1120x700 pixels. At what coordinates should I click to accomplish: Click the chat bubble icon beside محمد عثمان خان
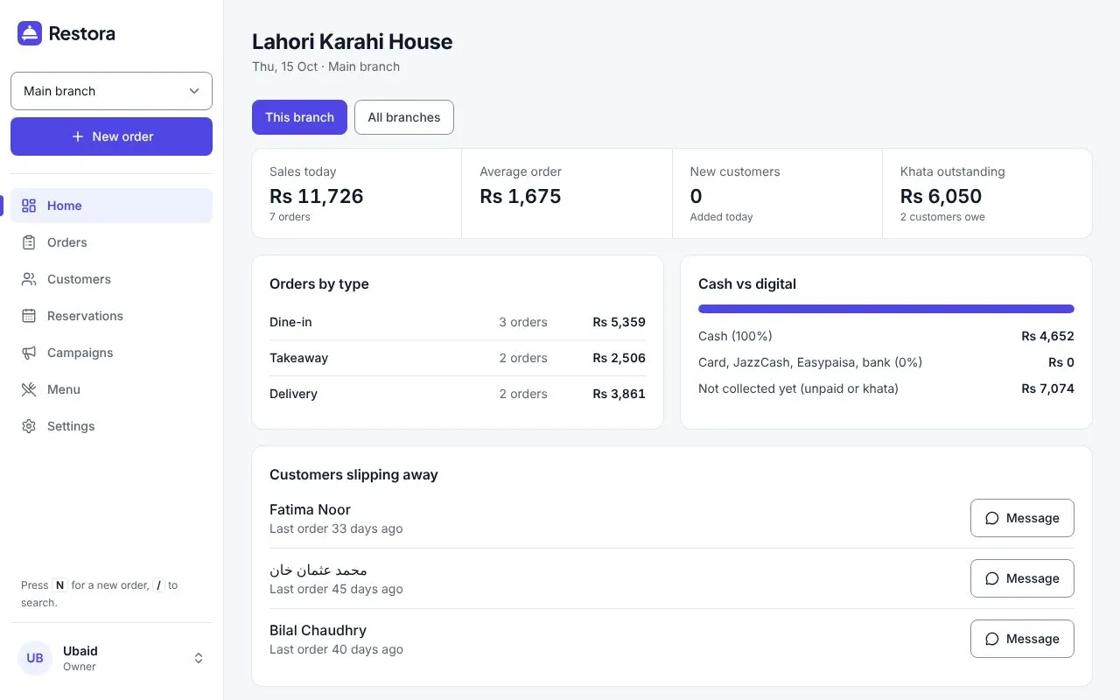tap(992, 578)
